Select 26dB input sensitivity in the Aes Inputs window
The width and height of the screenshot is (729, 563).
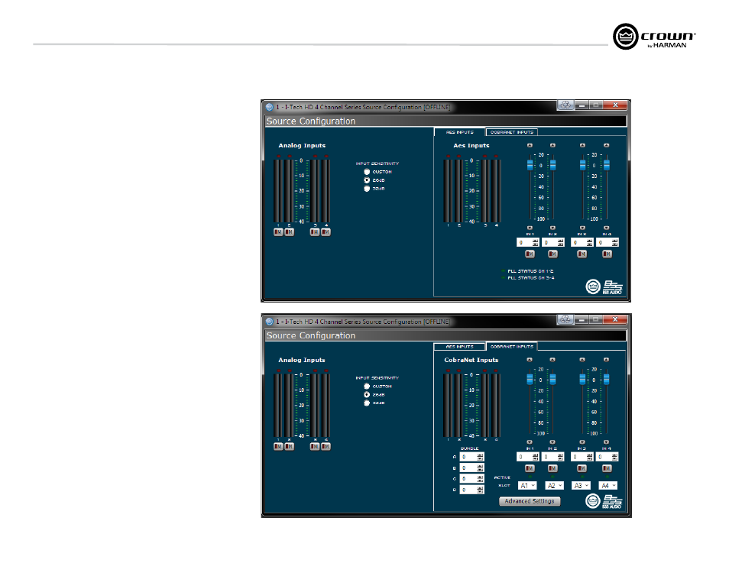point(367,180)
